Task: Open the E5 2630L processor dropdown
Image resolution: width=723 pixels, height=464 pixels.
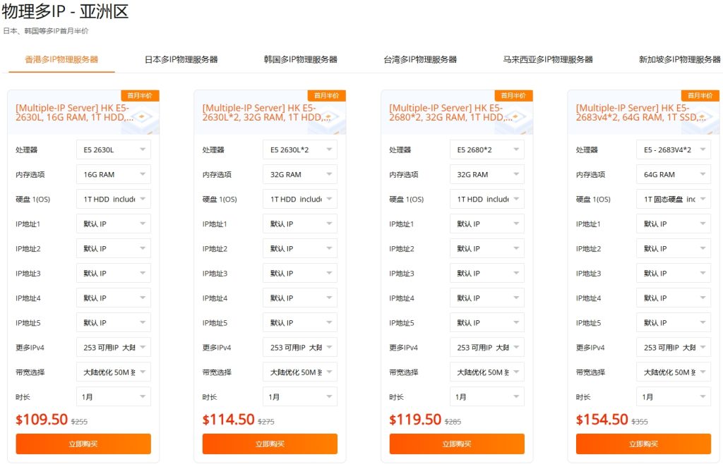Action: point(113,149)
